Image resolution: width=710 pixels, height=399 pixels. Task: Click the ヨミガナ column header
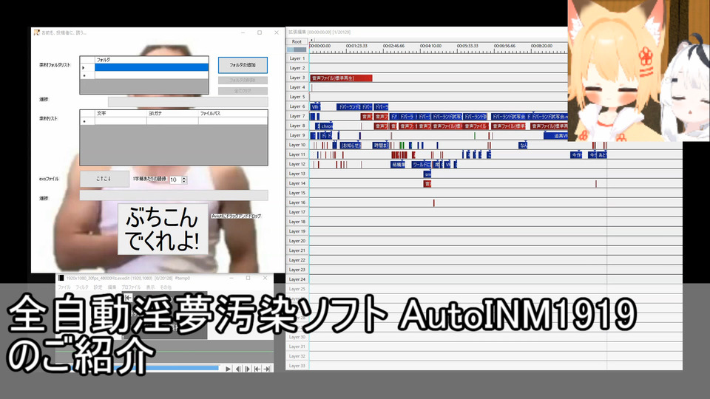coord(173,114)
